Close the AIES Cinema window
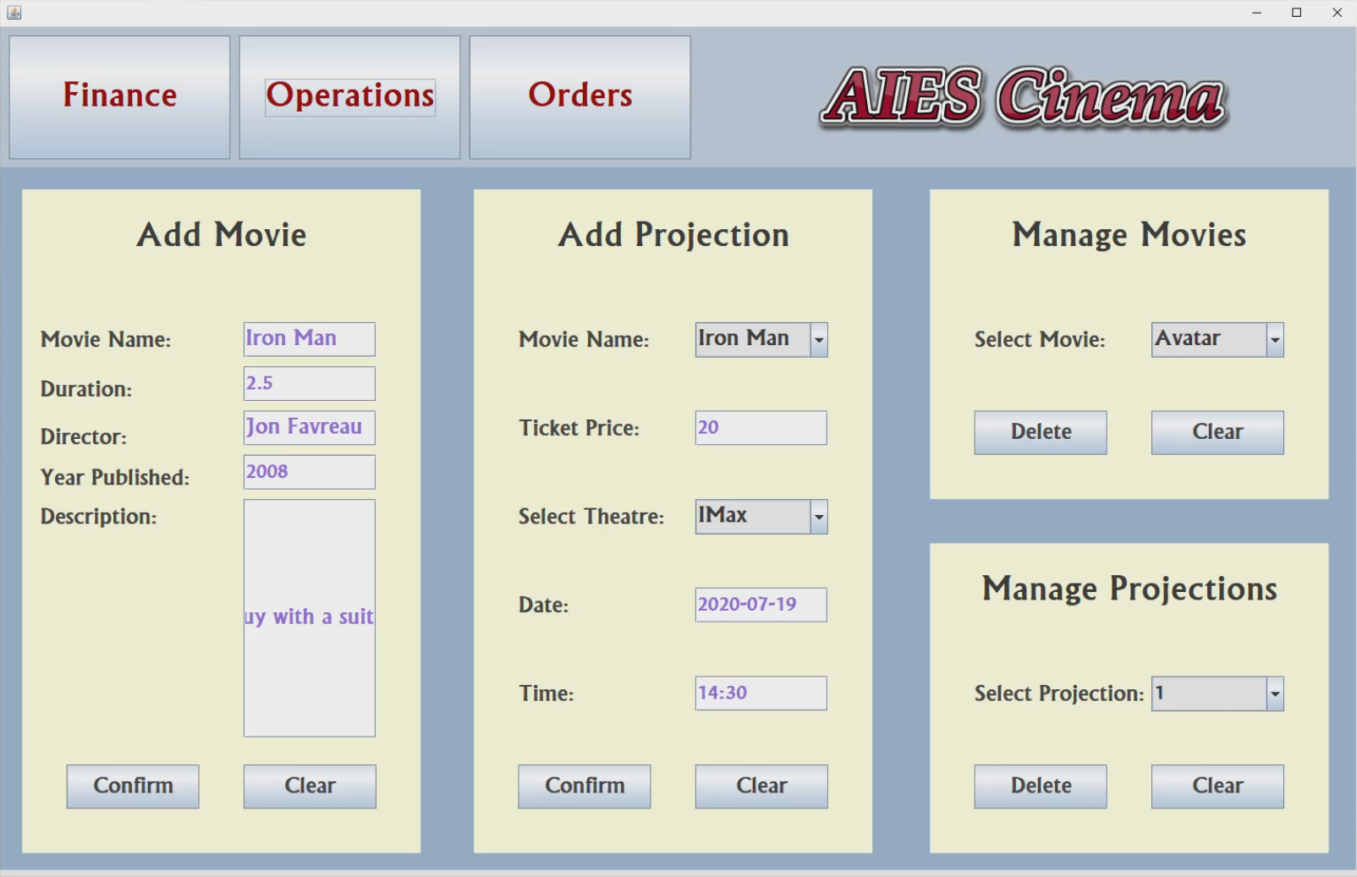The image size is (1357, 877). tap(1337, 13)
